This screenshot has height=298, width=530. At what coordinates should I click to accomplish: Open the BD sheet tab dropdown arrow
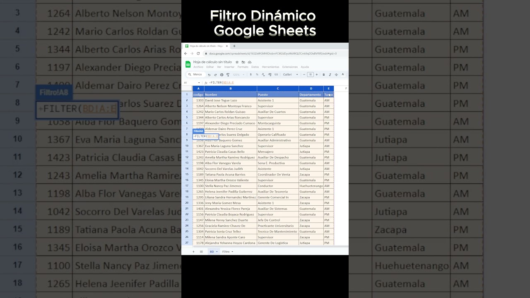(x=217, y=252)
